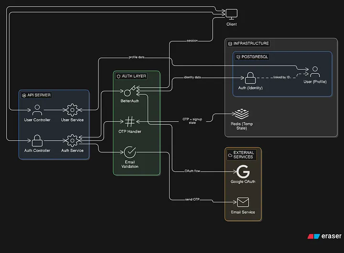Select the EXTERNAL SERVICES group title
Image resolution: width=344 pixels, height=253 pixels.
tap(243, 155)
